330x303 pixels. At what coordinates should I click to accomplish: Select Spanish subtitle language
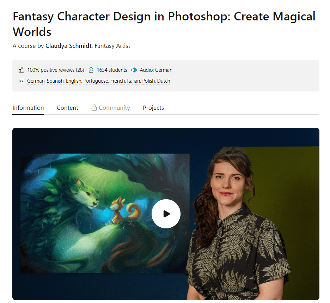coord(55,81)
